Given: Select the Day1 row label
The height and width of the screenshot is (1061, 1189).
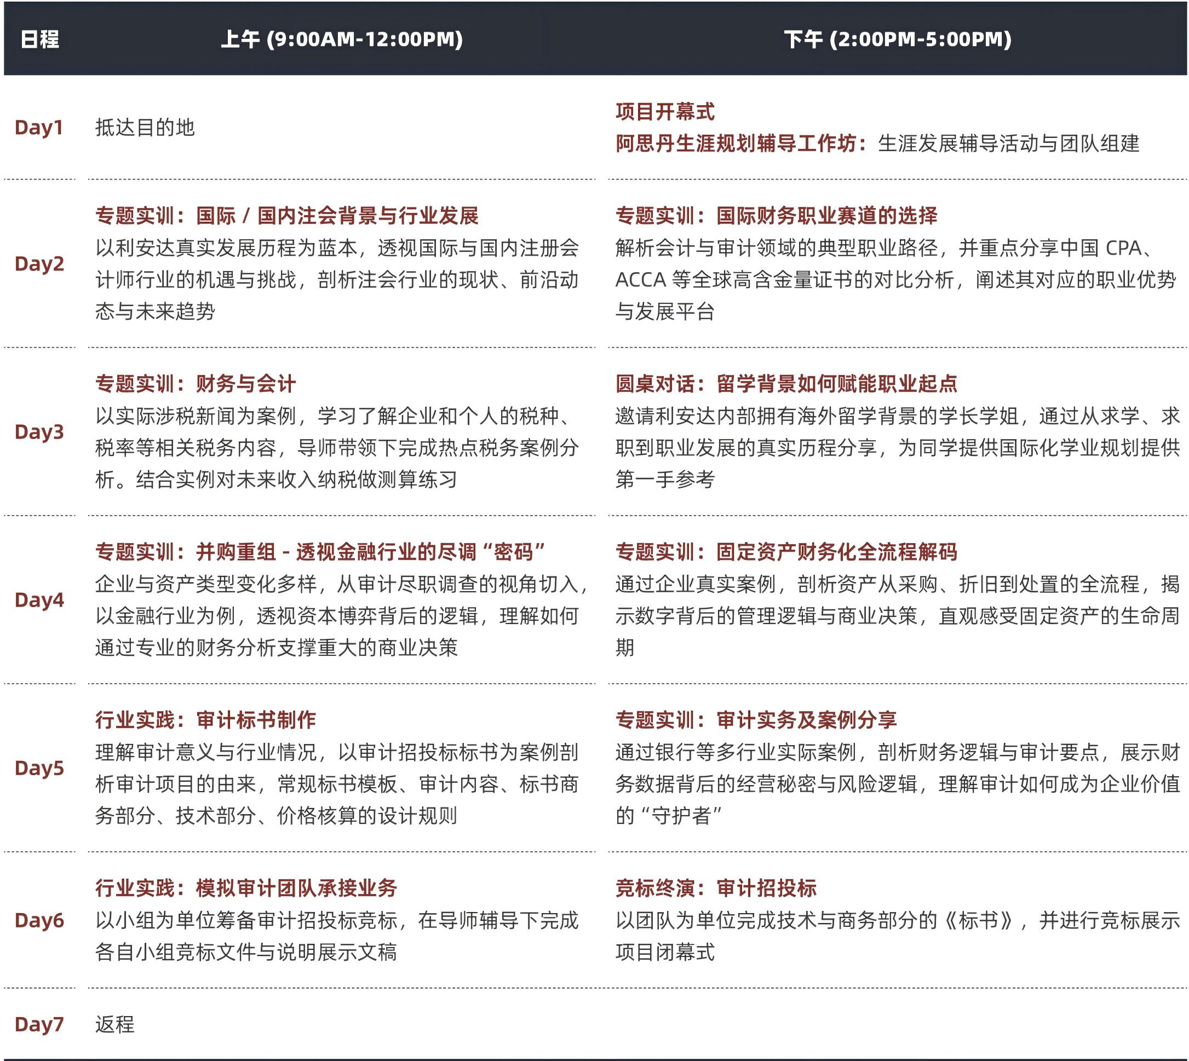Looking at the screenshot, I should (x=38, y=127).
